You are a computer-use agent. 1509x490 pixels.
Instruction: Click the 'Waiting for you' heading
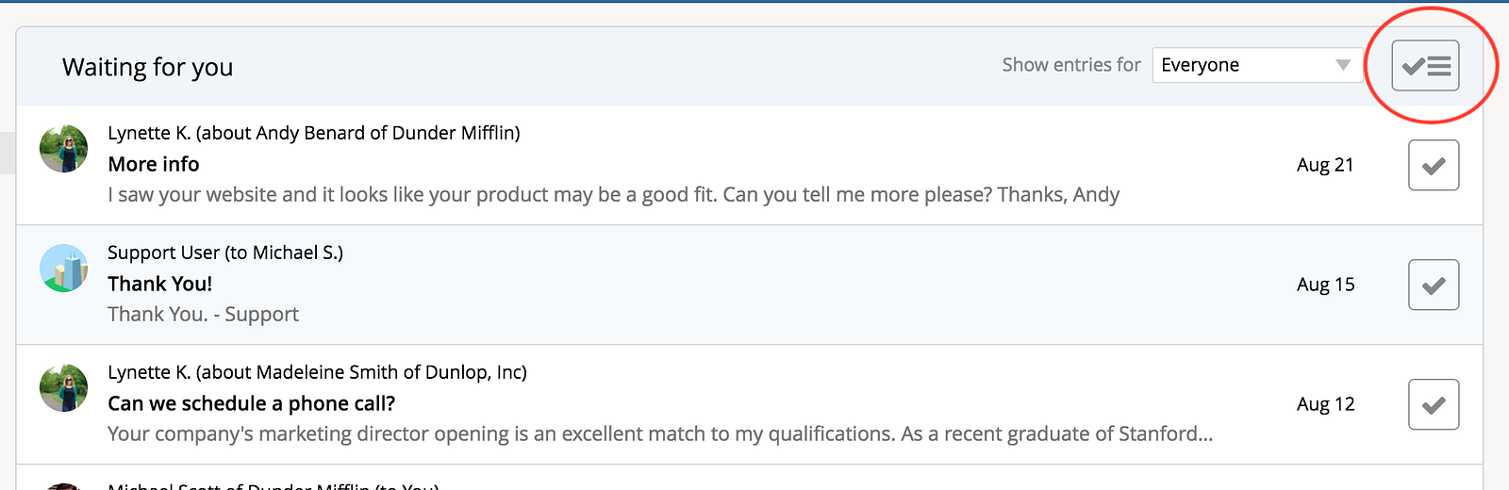(x=147, y=67)
